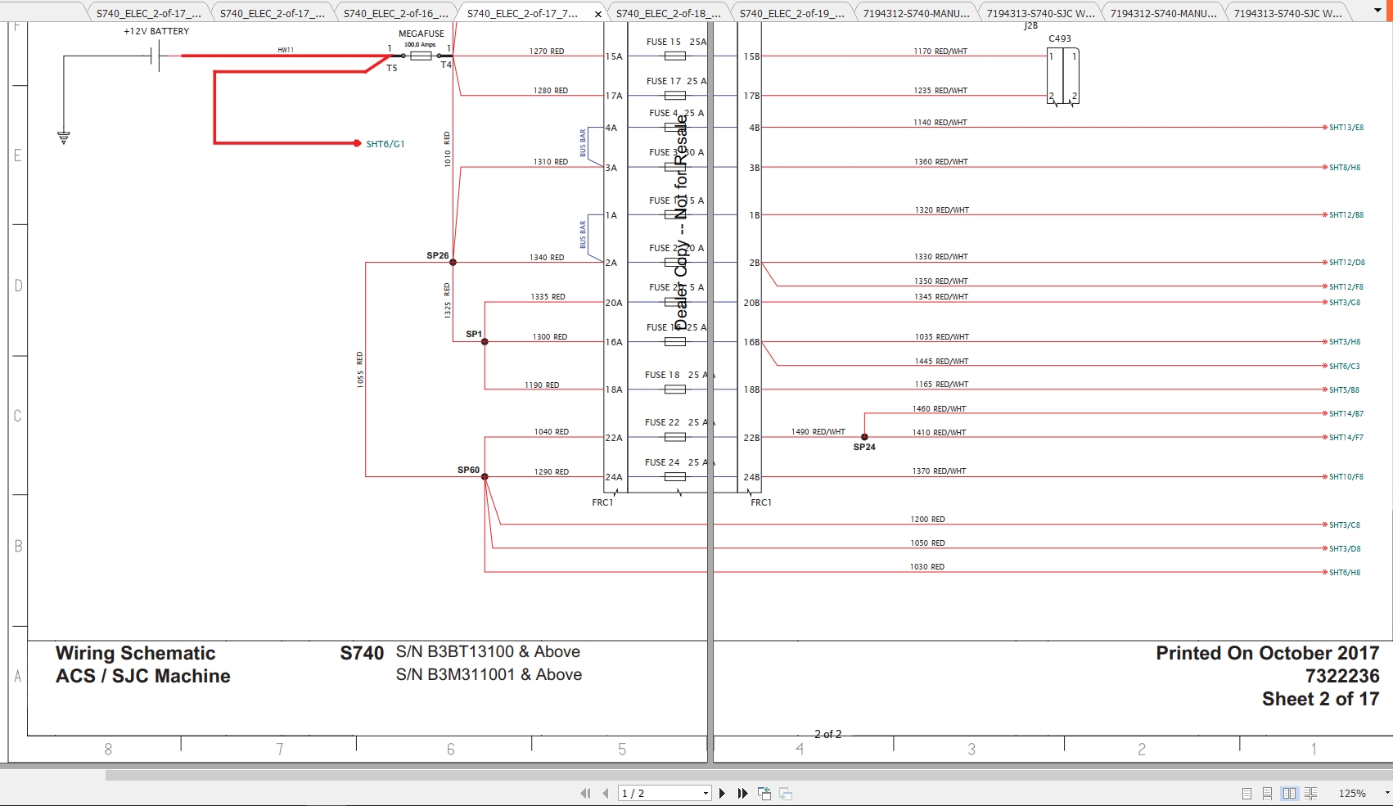Image resolution: width=1393 pixels, height=806 pixels.
Task: Click the next view icon
Action: pyautogui.click(x=785, y=794)
